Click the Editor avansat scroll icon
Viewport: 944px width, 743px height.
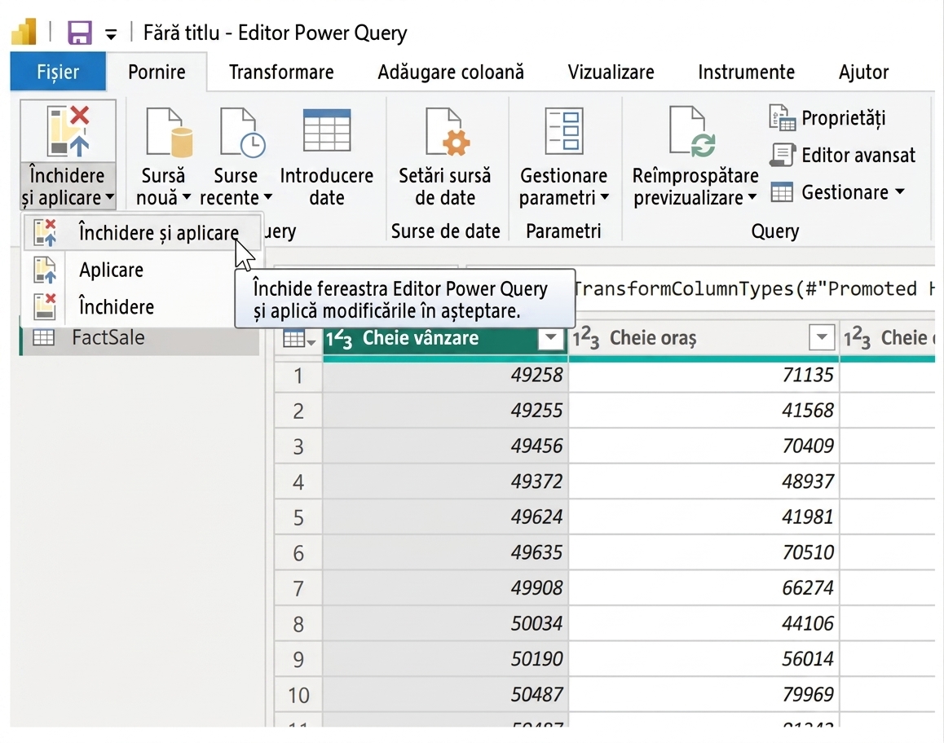coord(782,156)
